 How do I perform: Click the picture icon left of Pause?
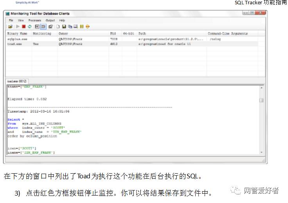click(x=76, y=27)
